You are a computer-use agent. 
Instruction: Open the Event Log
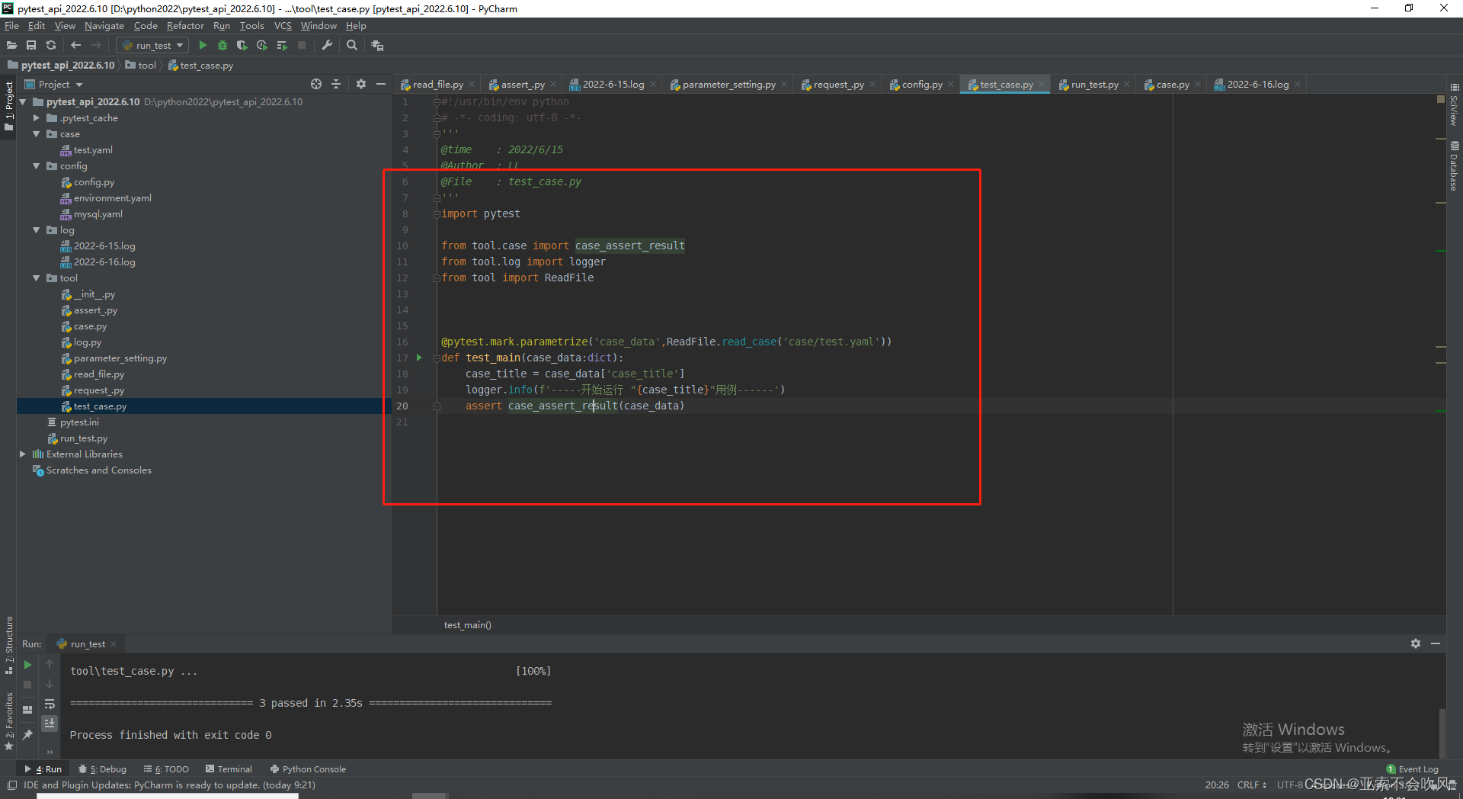pos(1412,769)
